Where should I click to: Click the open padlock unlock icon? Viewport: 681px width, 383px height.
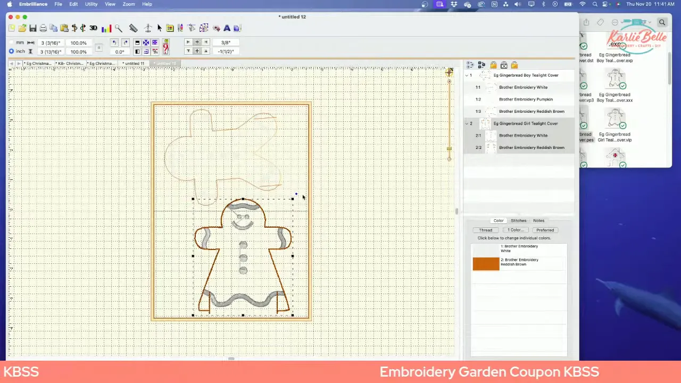[x=514, y=65]
